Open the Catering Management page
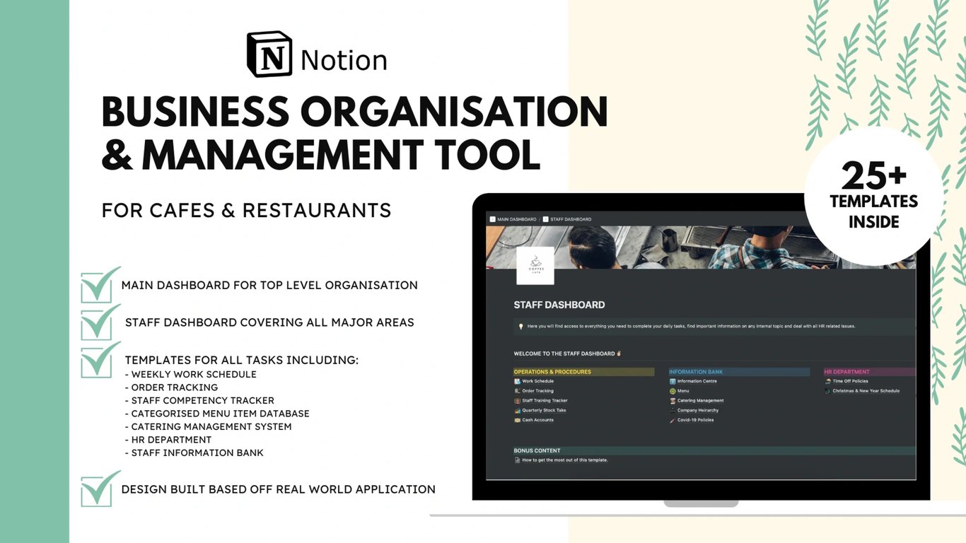The width and height of the screenshot is (966, 543). point(701,401)
